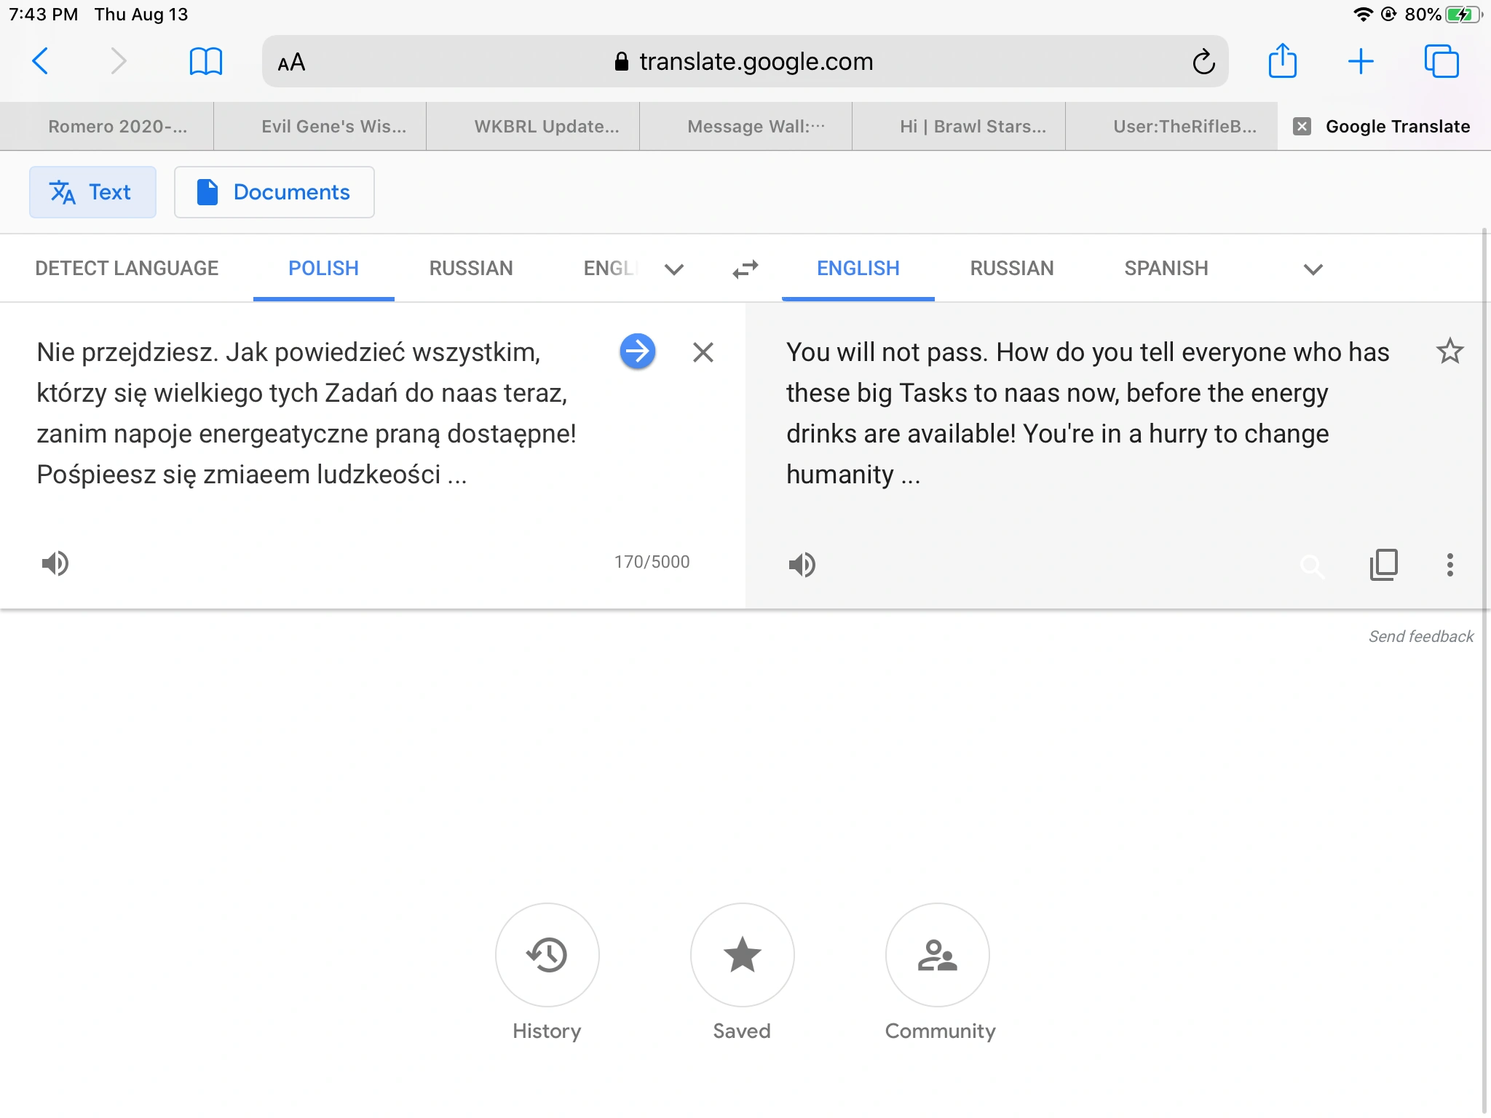
Task: Open more options for the translation
Action: point(1450,564)
